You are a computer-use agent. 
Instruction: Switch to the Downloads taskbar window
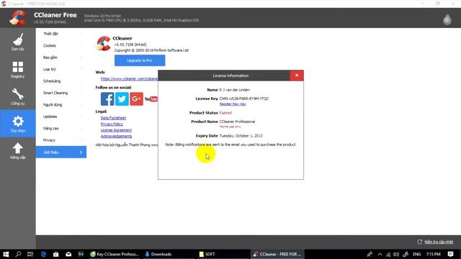pos(168,254)
